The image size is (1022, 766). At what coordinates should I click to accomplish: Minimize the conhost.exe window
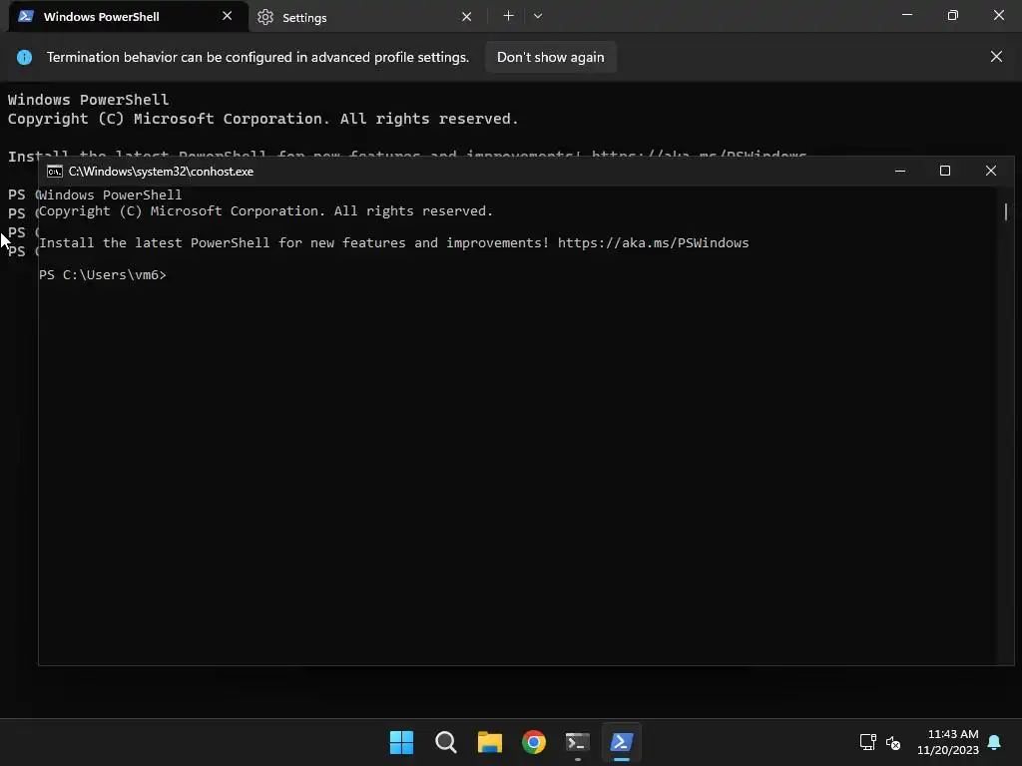(900, 171)
